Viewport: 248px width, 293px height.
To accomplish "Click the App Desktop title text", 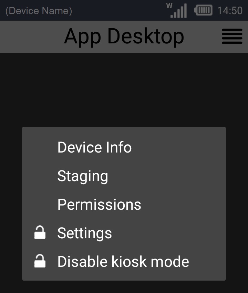I will click(x=124, y=36).
